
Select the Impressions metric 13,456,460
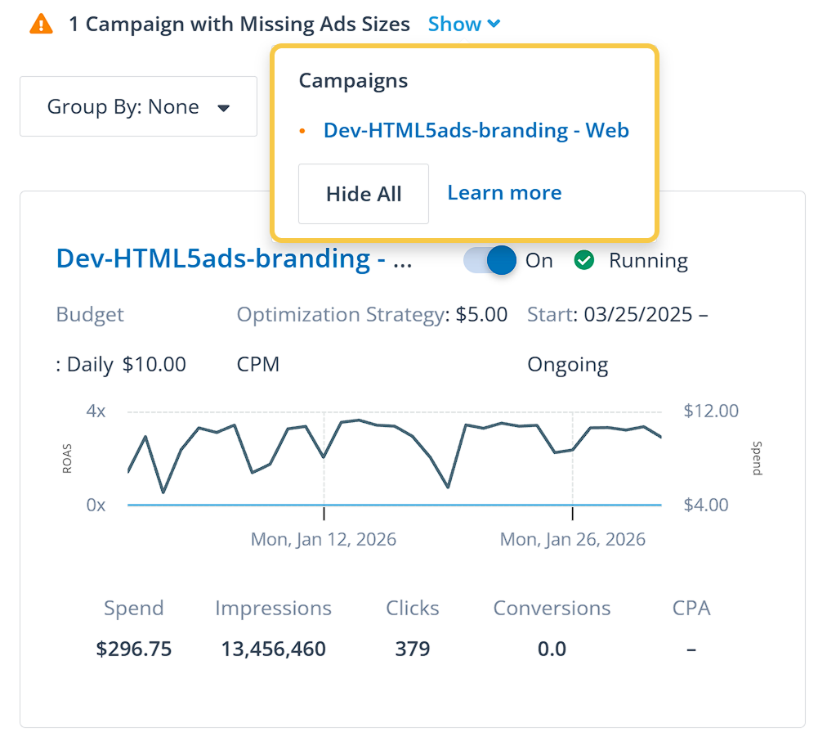[x=273, y=649]
